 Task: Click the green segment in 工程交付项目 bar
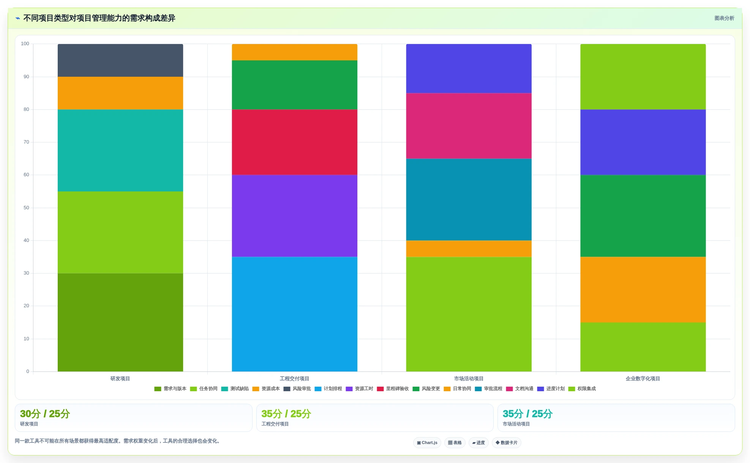tap(295, 85)
